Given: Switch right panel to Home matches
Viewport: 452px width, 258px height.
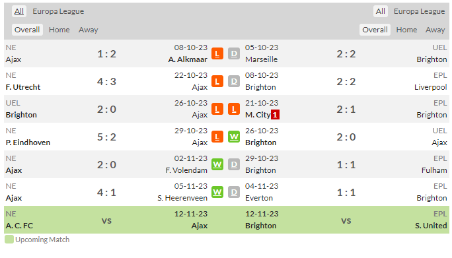Looking at the screenshot, I should coord(406,30).
